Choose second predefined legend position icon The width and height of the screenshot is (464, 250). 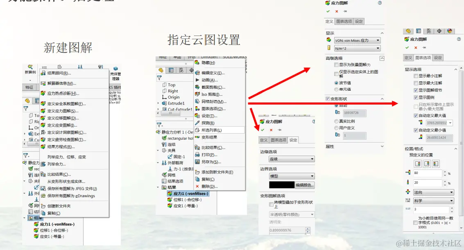pos(427,163)
